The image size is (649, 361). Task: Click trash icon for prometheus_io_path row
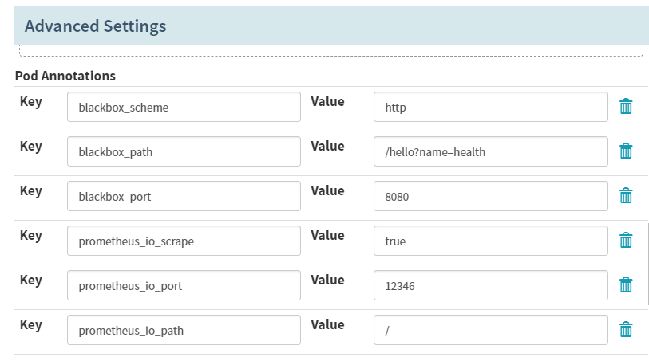626,330
